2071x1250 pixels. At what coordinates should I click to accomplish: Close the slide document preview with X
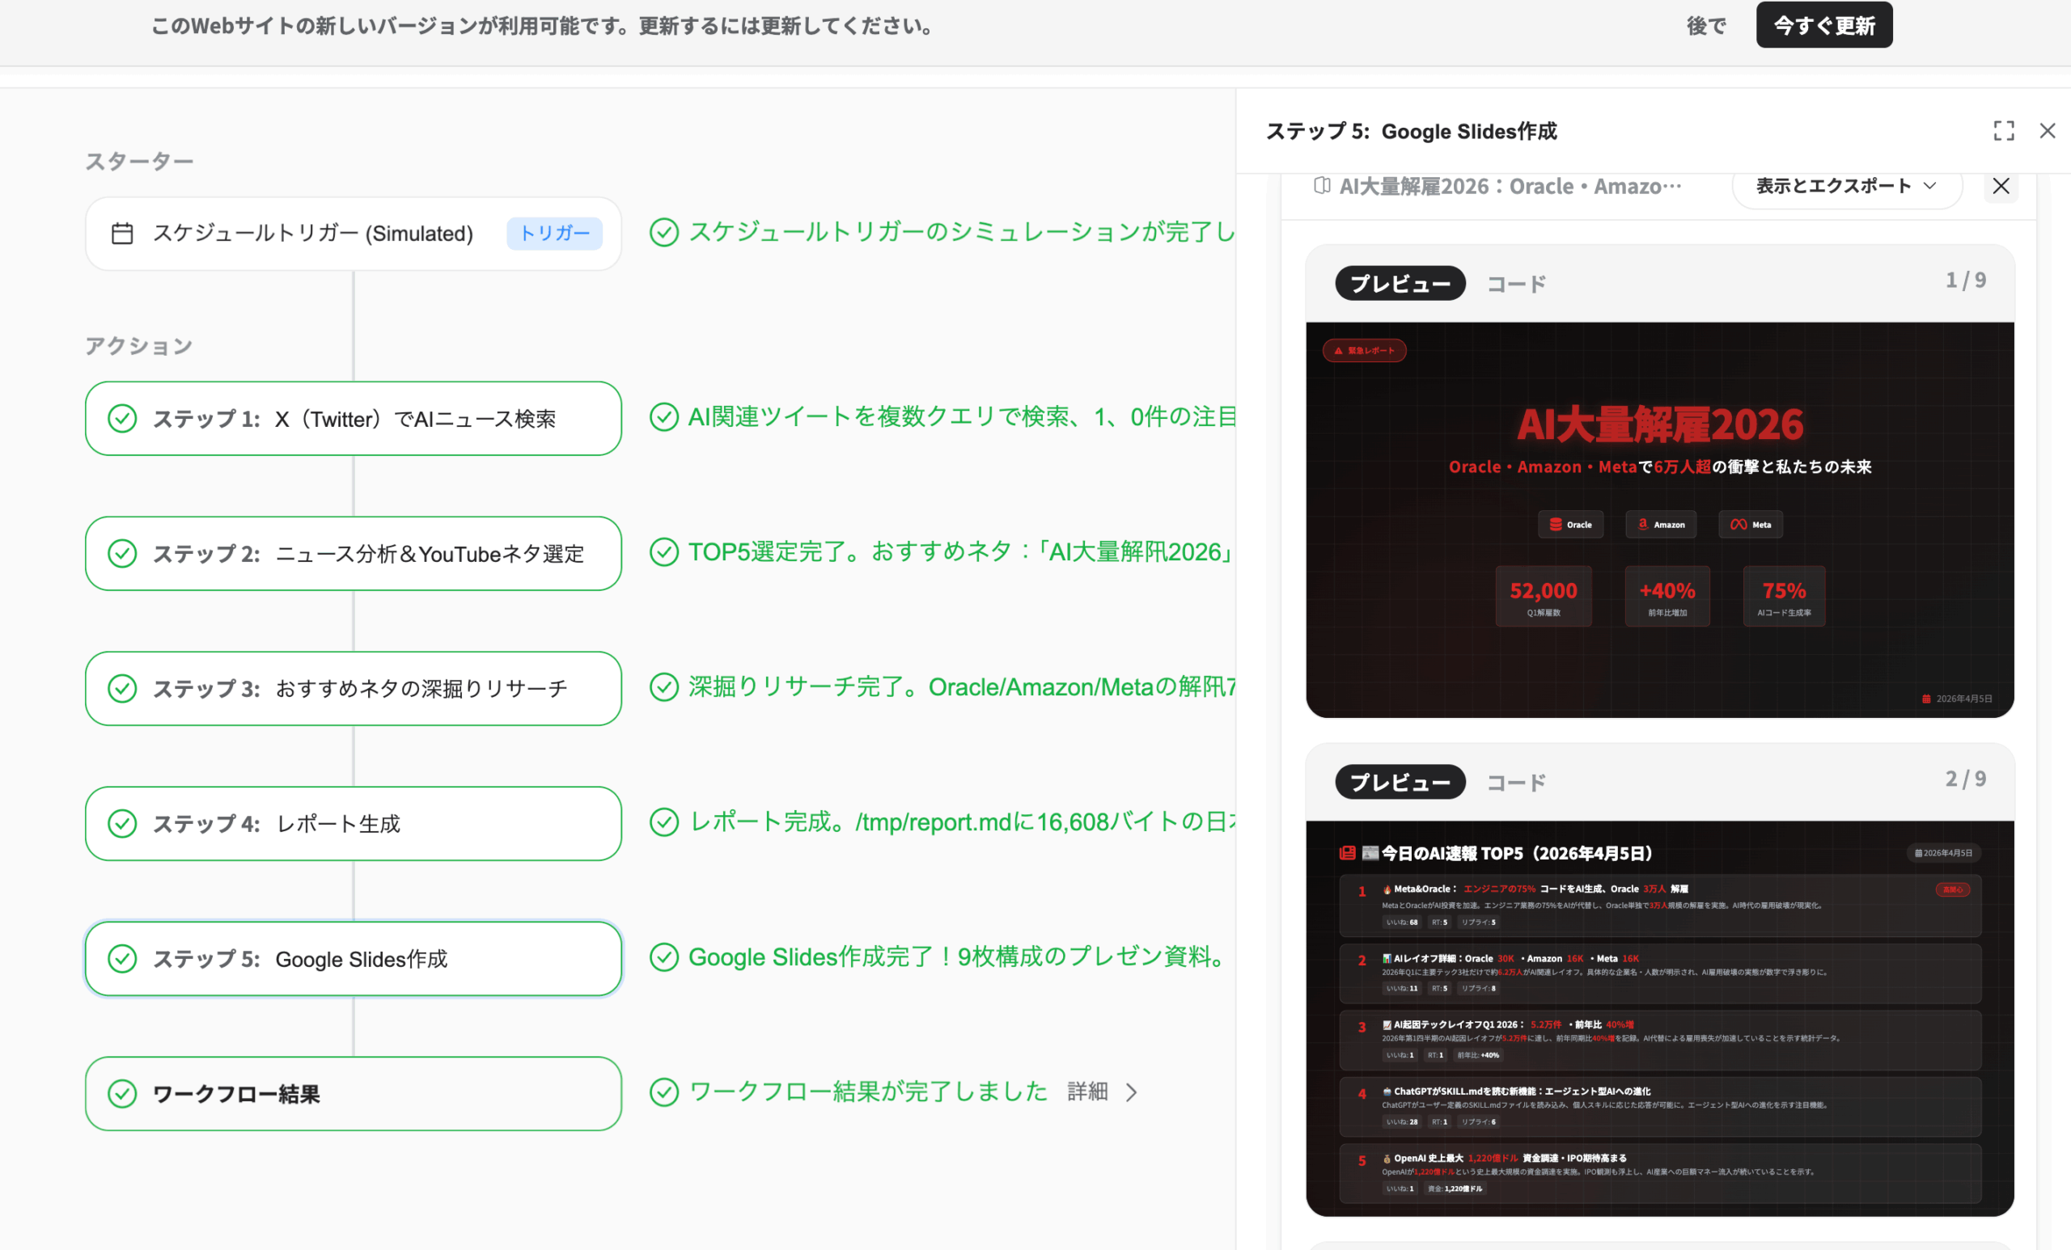2001,186
